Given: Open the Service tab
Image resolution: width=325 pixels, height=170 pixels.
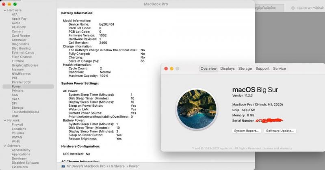Looking at the screenshot, I should pos(279,69).
